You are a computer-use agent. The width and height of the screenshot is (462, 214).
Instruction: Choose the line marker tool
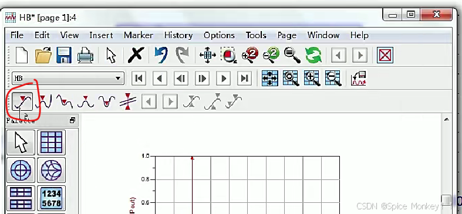point(128,101)
